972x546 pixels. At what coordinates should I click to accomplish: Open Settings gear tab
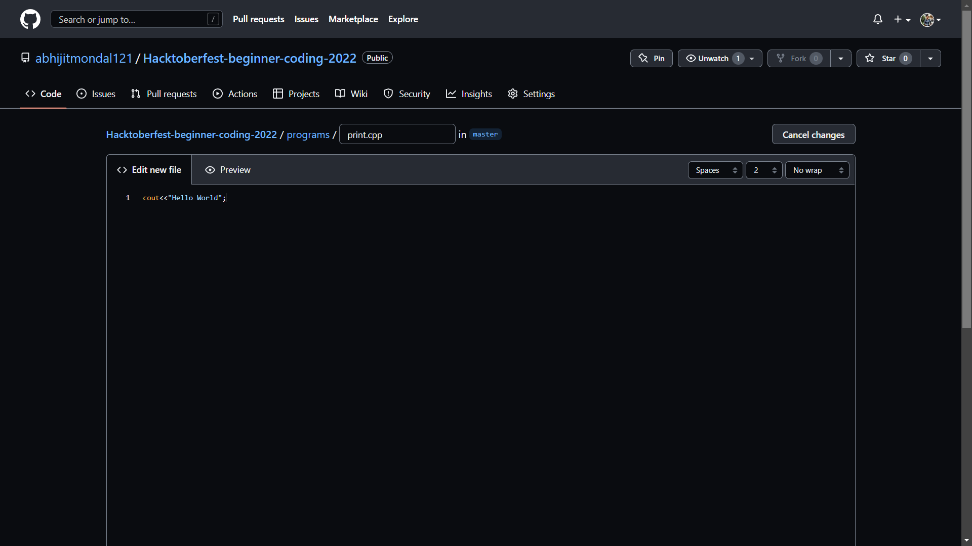pyautogui.click(x=531, y=94)
